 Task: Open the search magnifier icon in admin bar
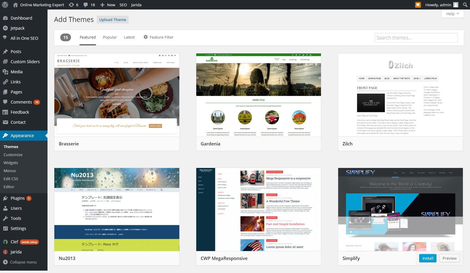pyautogui.click(x=465, y=5)
